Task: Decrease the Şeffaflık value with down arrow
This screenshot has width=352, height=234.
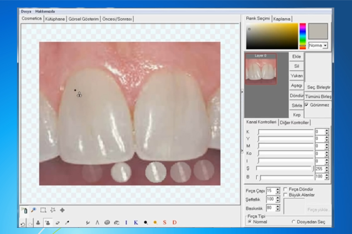Action: (278, 201)
